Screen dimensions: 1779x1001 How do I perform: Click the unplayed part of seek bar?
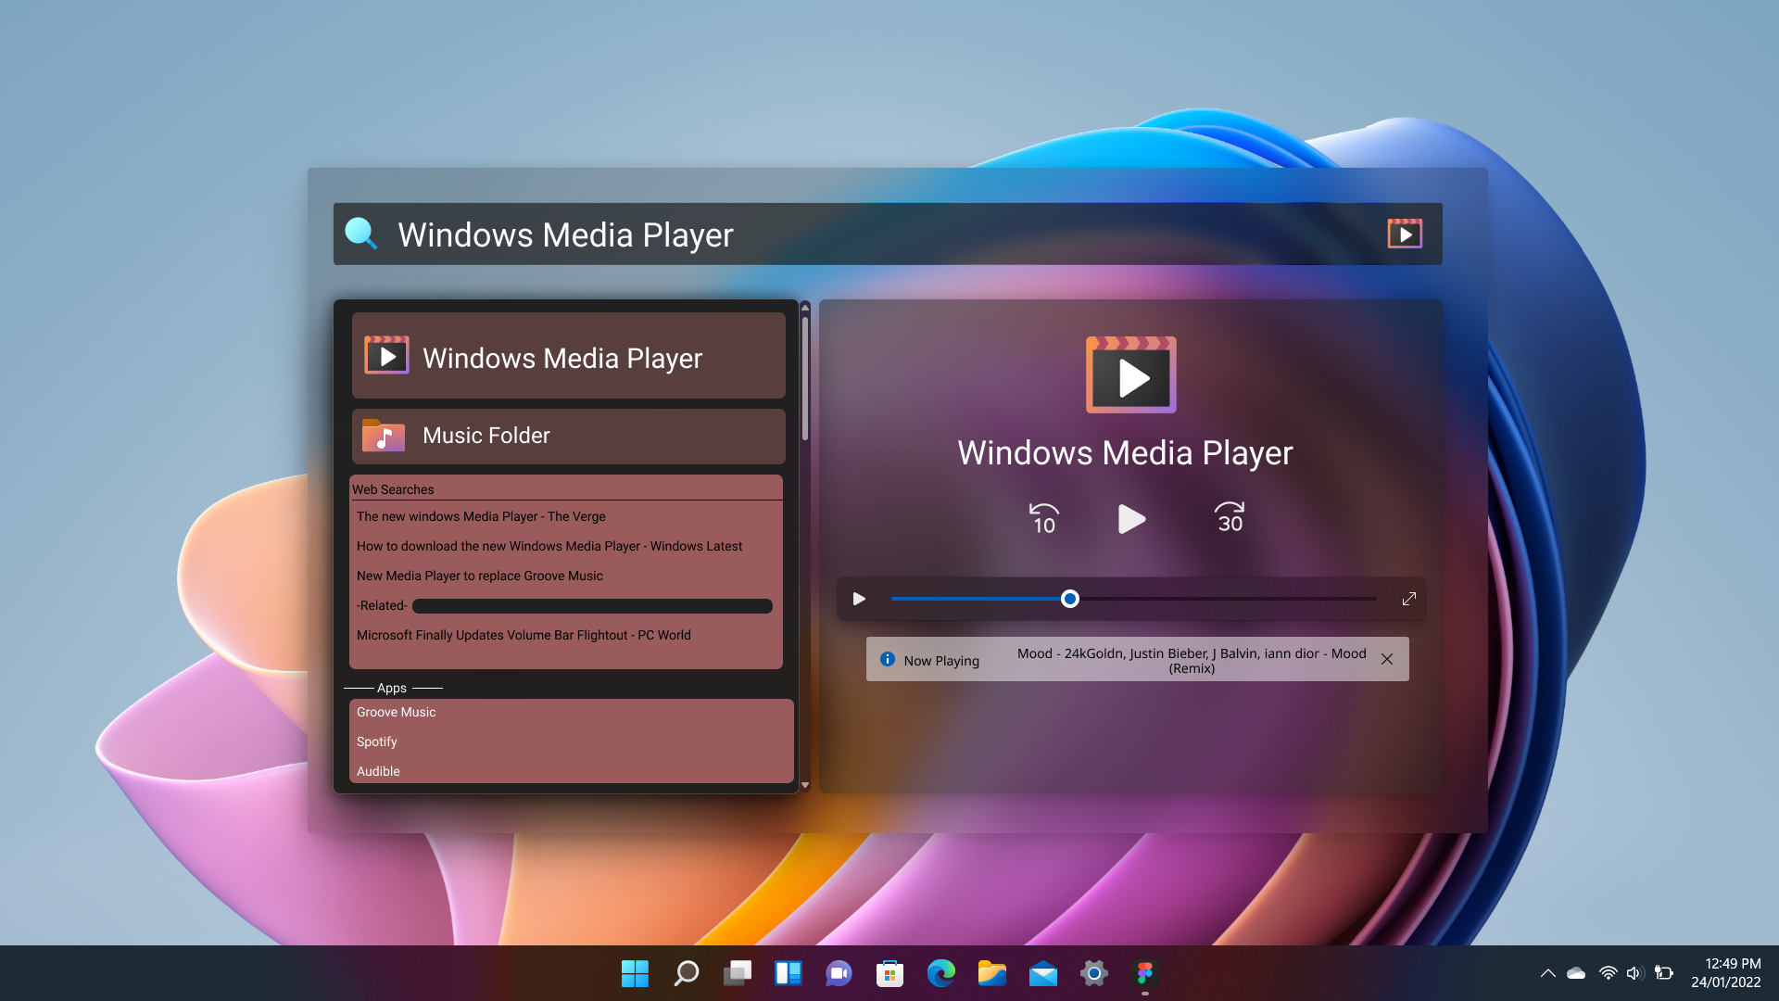[1228, 599]
